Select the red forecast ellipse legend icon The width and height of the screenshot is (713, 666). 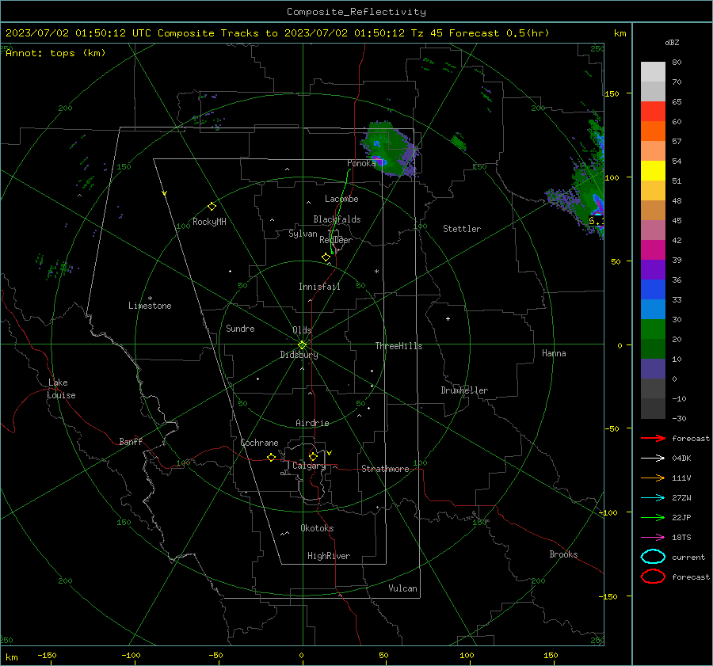tap(653, 577)
